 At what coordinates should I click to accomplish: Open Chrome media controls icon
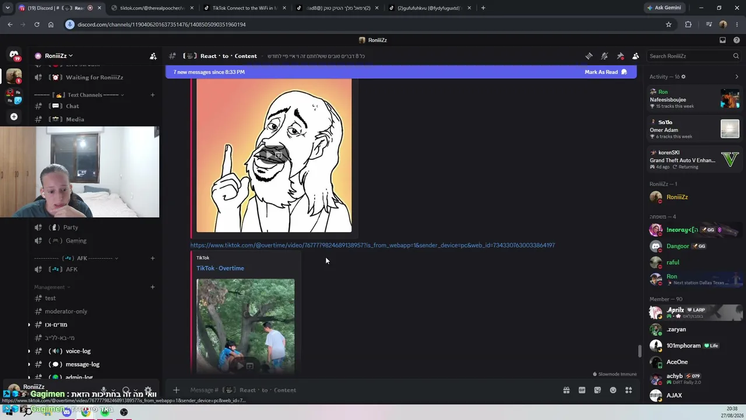(x=709, y=24)
